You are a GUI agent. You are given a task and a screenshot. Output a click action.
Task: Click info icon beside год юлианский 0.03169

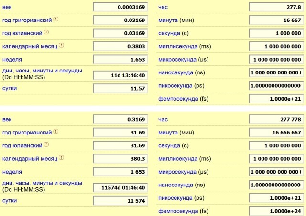(x=46, y=32)
